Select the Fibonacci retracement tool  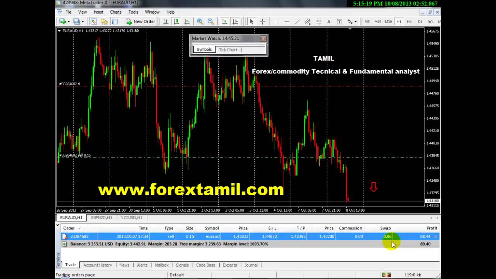tap(318, 22)
